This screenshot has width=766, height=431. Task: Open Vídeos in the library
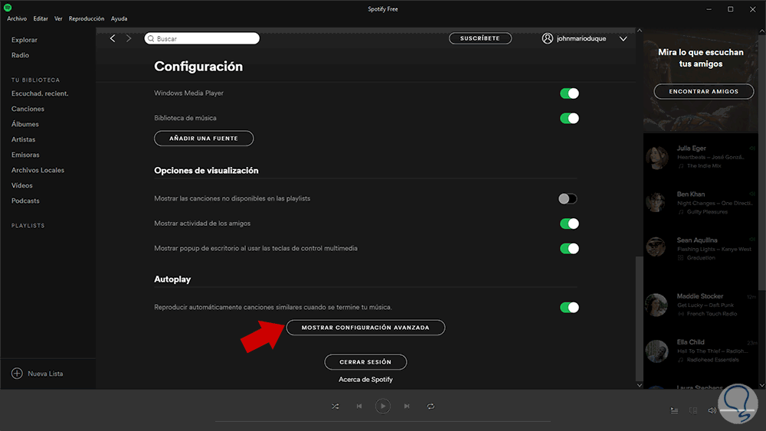22,185
